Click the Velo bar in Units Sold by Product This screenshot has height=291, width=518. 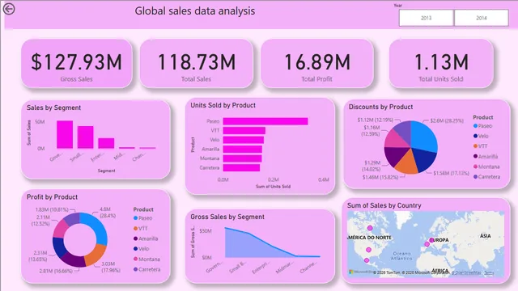244,140
